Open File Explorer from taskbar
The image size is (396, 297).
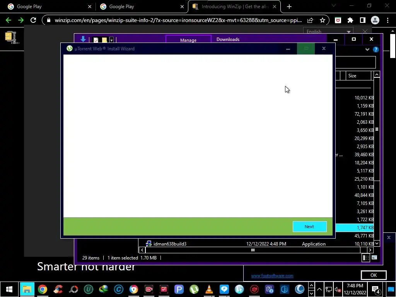[x=27, y=289]
